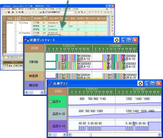Select the Cutting Op cell in table

pos(53,29)
